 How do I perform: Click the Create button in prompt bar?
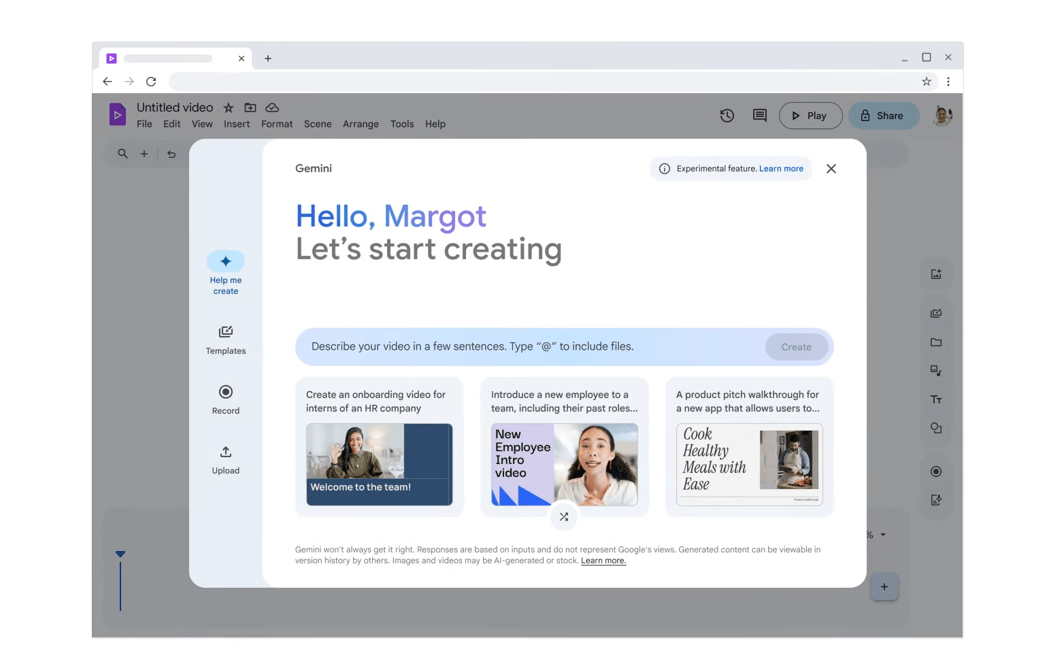coord(797,347)
